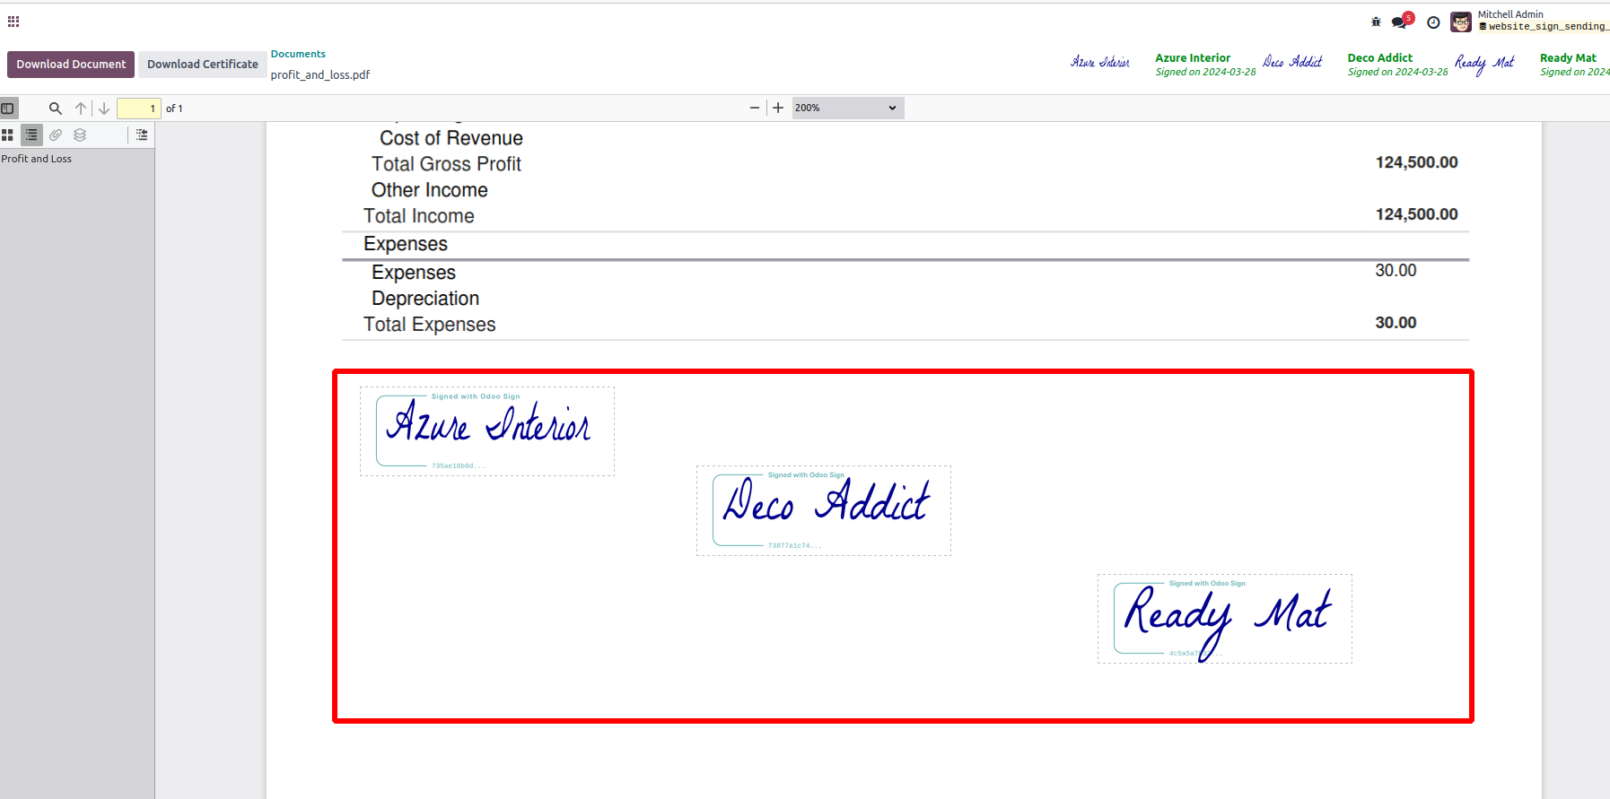The height and width of the screenshot is (799, 1610).
Task: Click the Documents breadcrumb link
Action: click(x=298, y=54)
